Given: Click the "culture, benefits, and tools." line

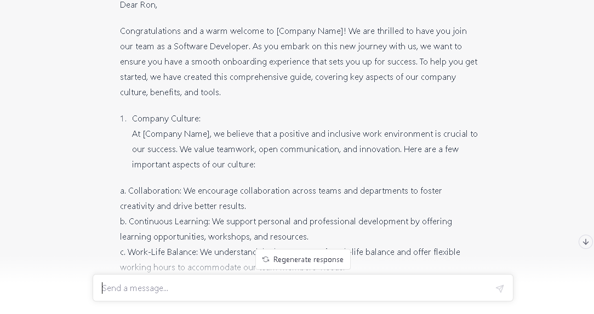Looking at the screenshot, I should click(x=170, y=92).
